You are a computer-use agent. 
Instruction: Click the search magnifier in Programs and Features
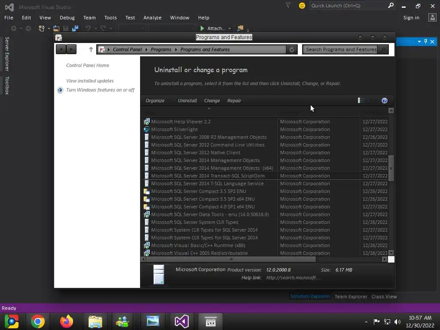[383, 50]
